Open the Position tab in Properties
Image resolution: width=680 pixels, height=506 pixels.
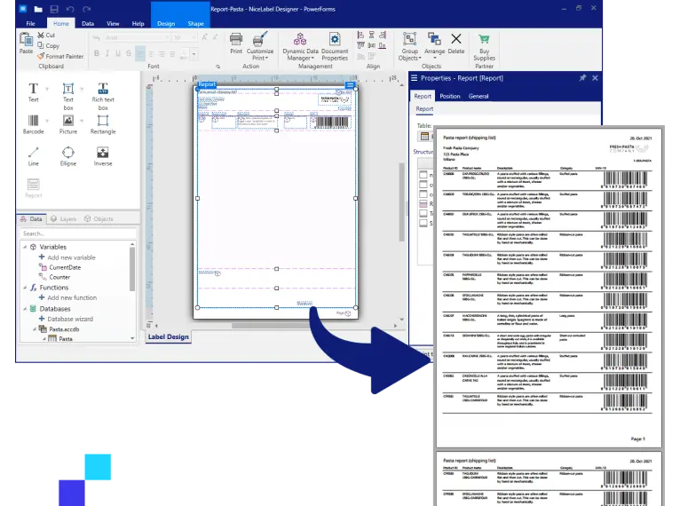450,96
